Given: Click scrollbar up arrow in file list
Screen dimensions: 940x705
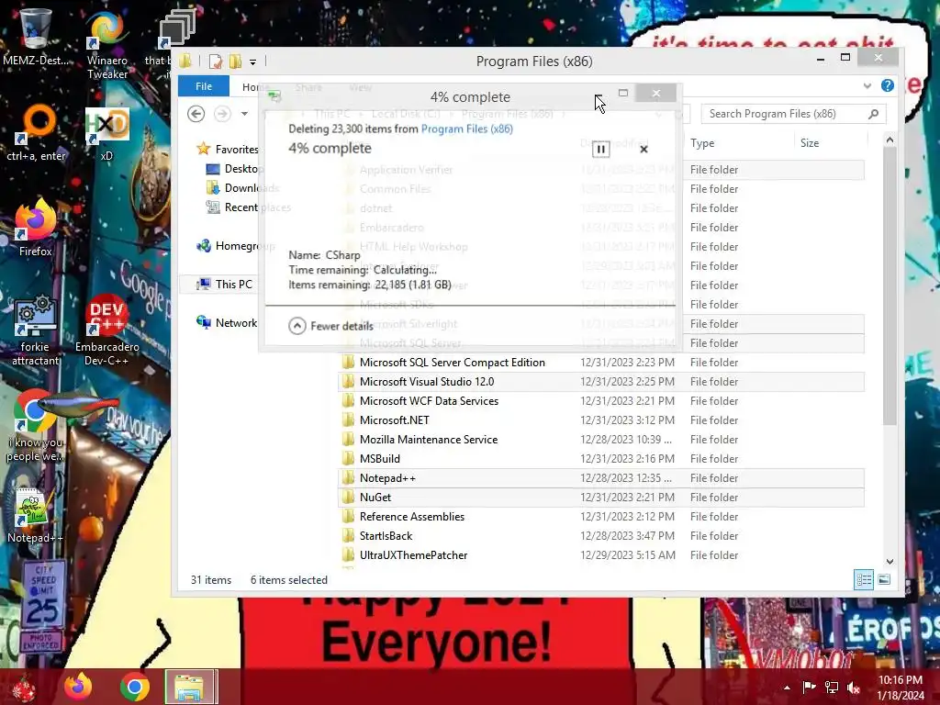Looking at the screenshot, I should [890, 140].
